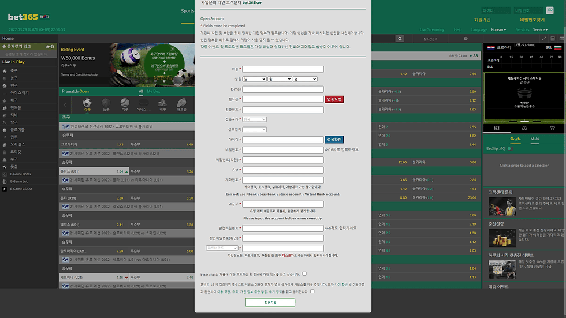This screenshot has width=566, height=318.
Task: Toggle the BetSlip 고정 switch
Action: coord(509,148)
